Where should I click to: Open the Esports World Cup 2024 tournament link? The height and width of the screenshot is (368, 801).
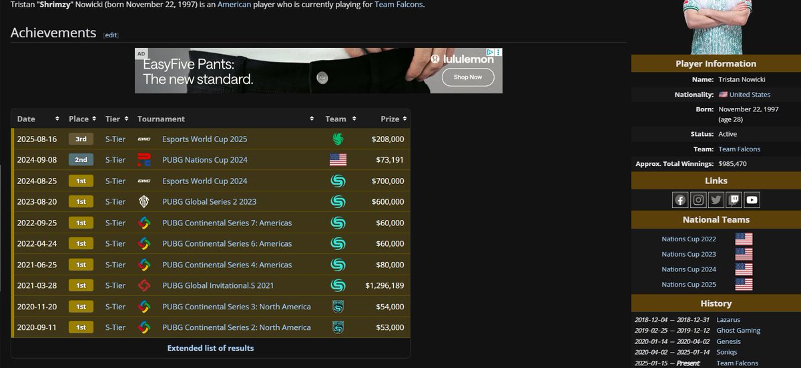(205, 181)
